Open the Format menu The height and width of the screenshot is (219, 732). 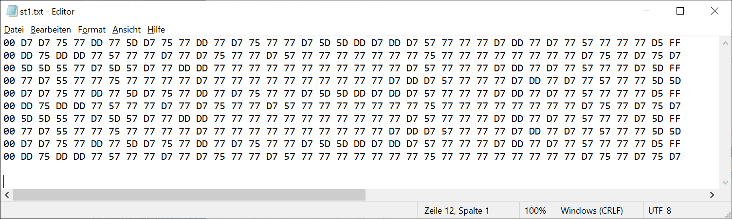click(x=91, y=30)
